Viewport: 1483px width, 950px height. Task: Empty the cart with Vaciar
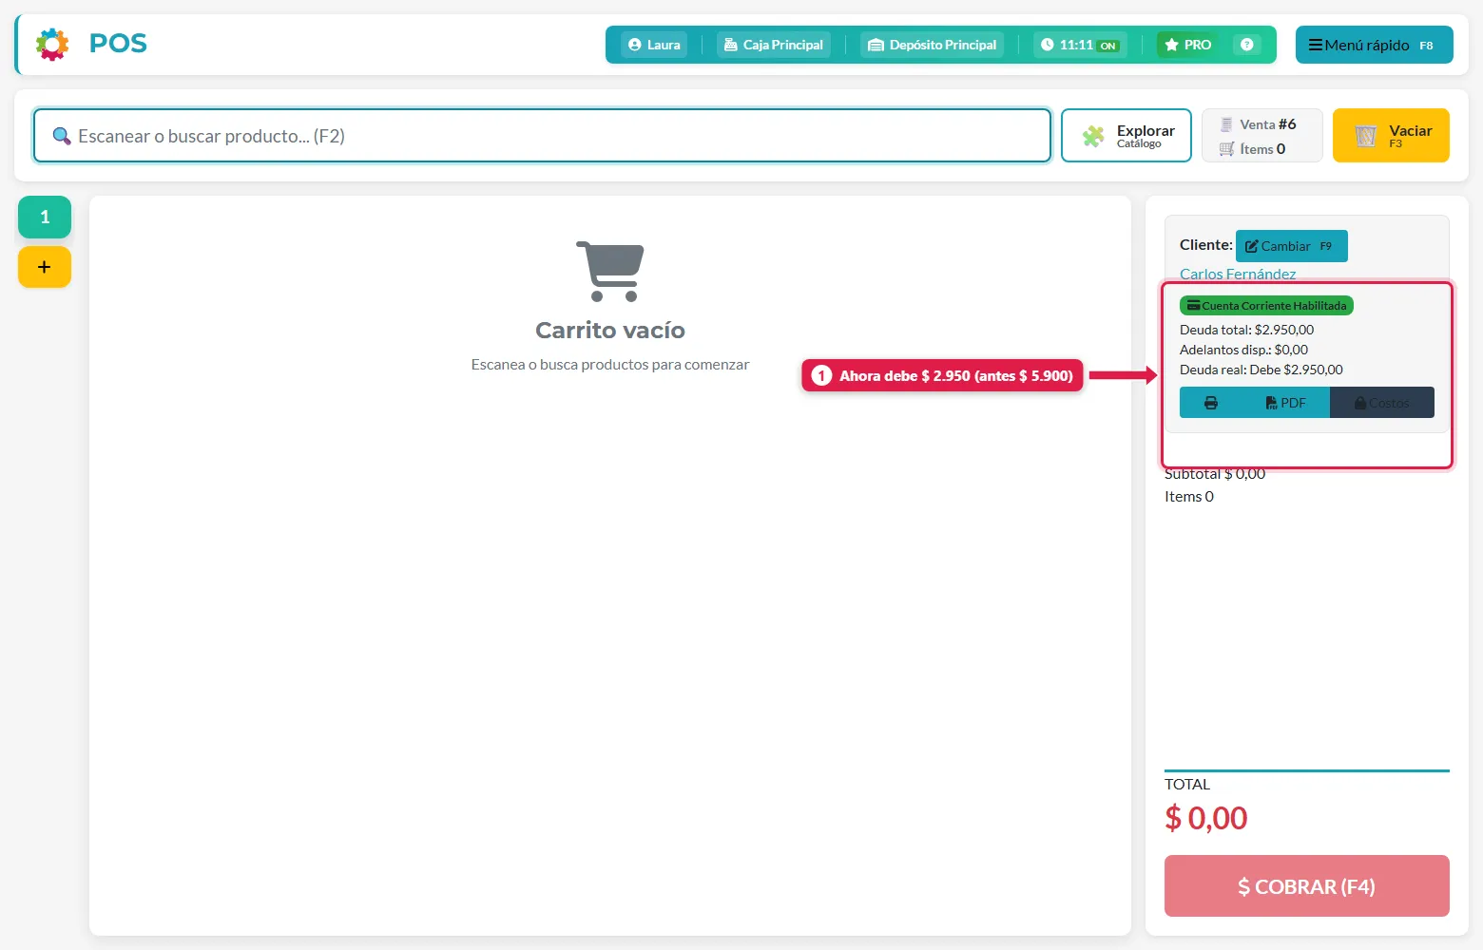click(1391, 136)
